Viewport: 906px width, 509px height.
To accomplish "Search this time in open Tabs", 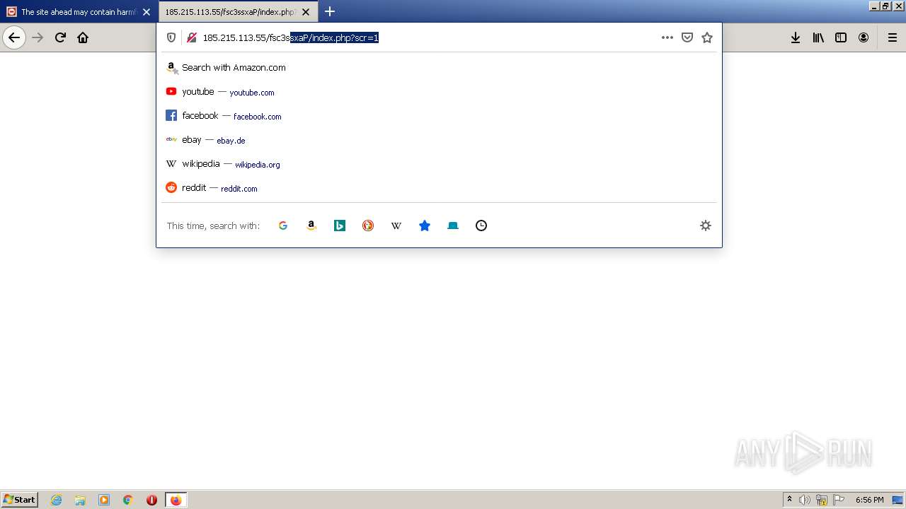I will point(453,226).
